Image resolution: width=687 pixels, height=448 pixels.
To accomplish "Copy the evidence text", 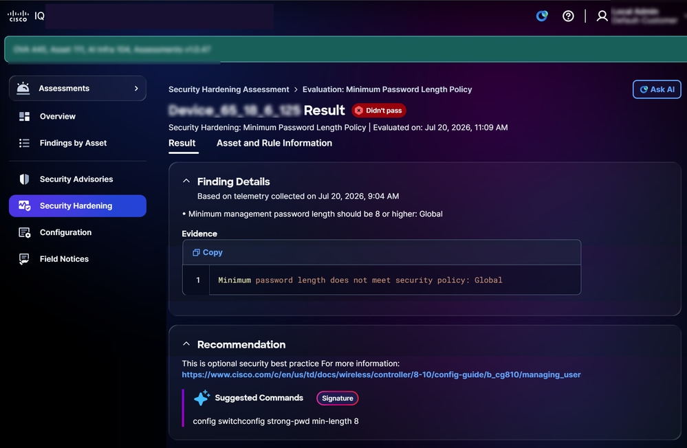I will coord(208,252).
